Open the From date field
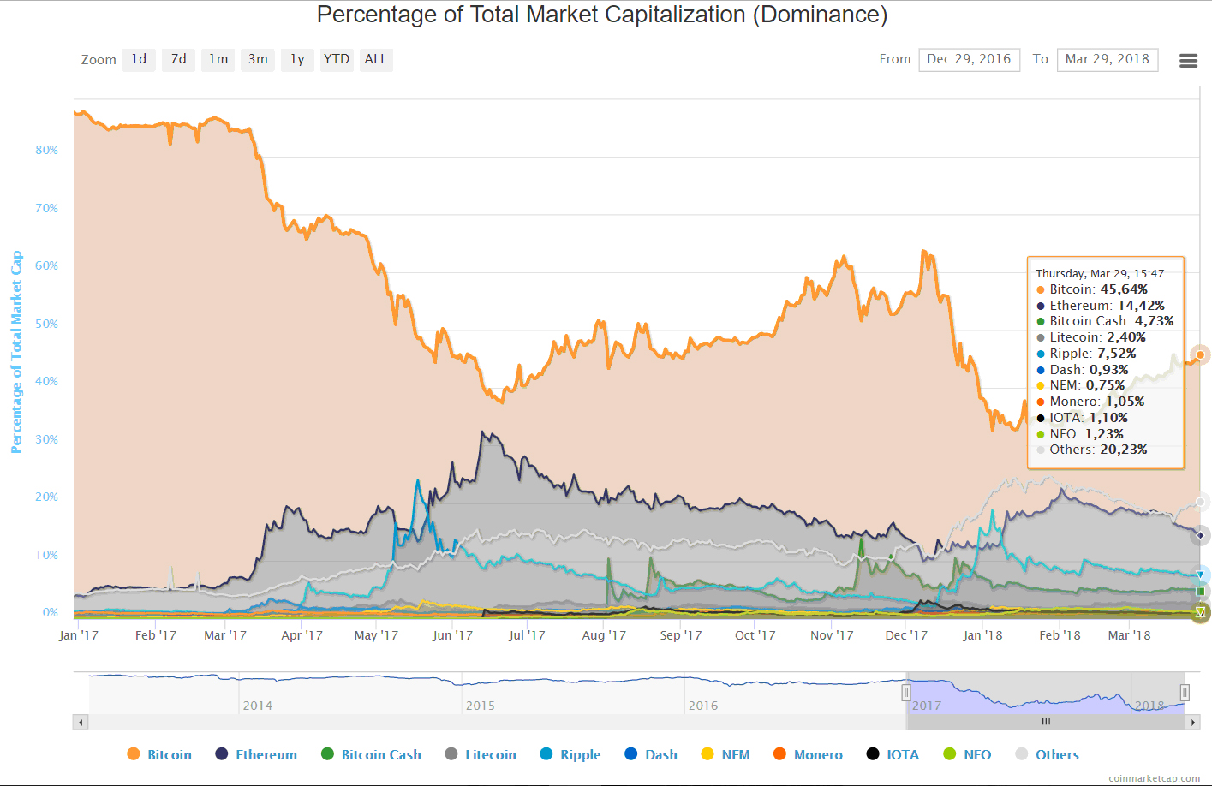The image size is (1212, 786). (x=969, y=59)
